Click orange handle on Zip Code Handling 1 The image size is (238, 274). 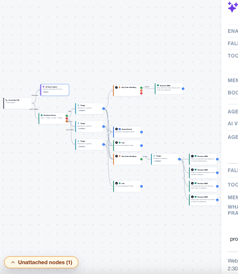[141, 90]
